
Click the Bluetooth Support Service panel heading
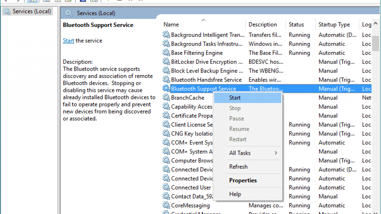(x=98, y=25)
